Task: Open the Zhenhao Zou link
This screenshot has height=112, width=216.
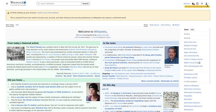Action: tap(42, 108)
